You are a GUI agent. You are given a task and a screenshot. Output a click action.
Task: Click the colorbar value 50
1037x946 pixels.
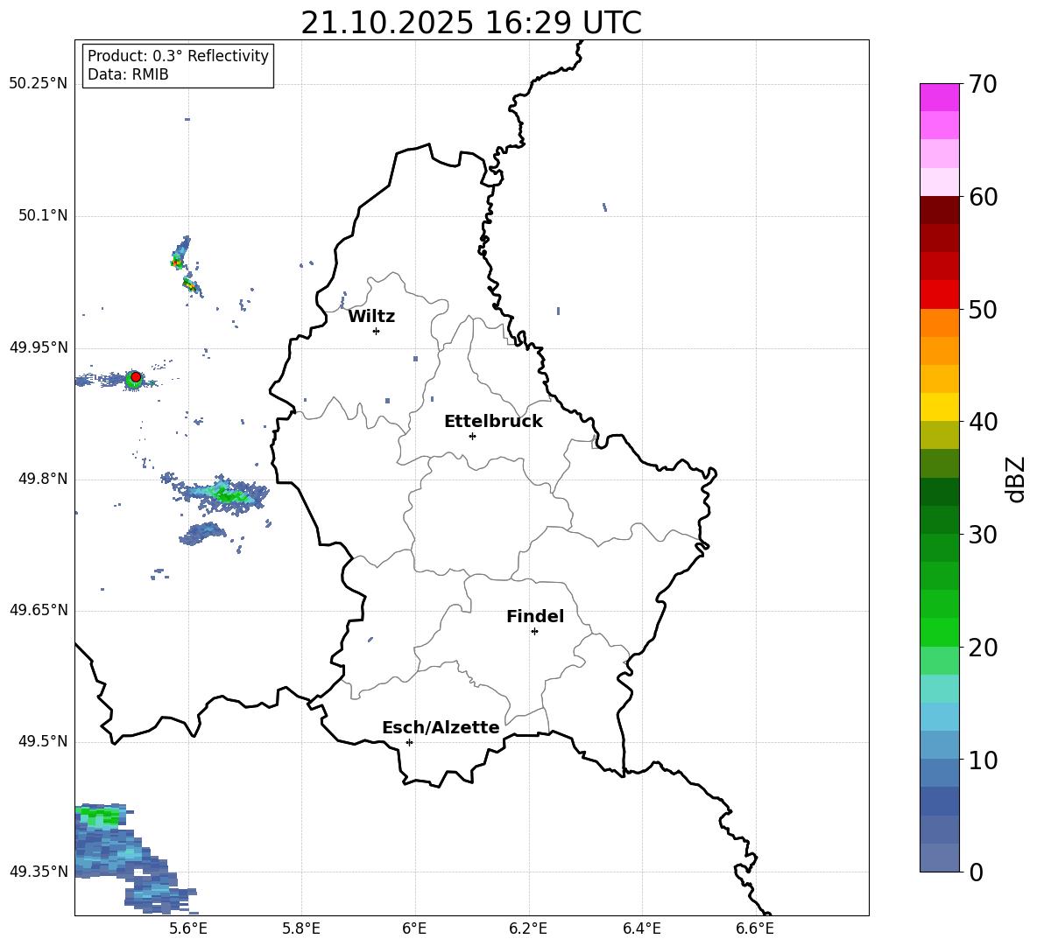(984, 309)
